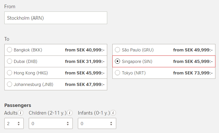Select Dubai (DXB) destination
219x133 pixels.
(x=10, y=61)
